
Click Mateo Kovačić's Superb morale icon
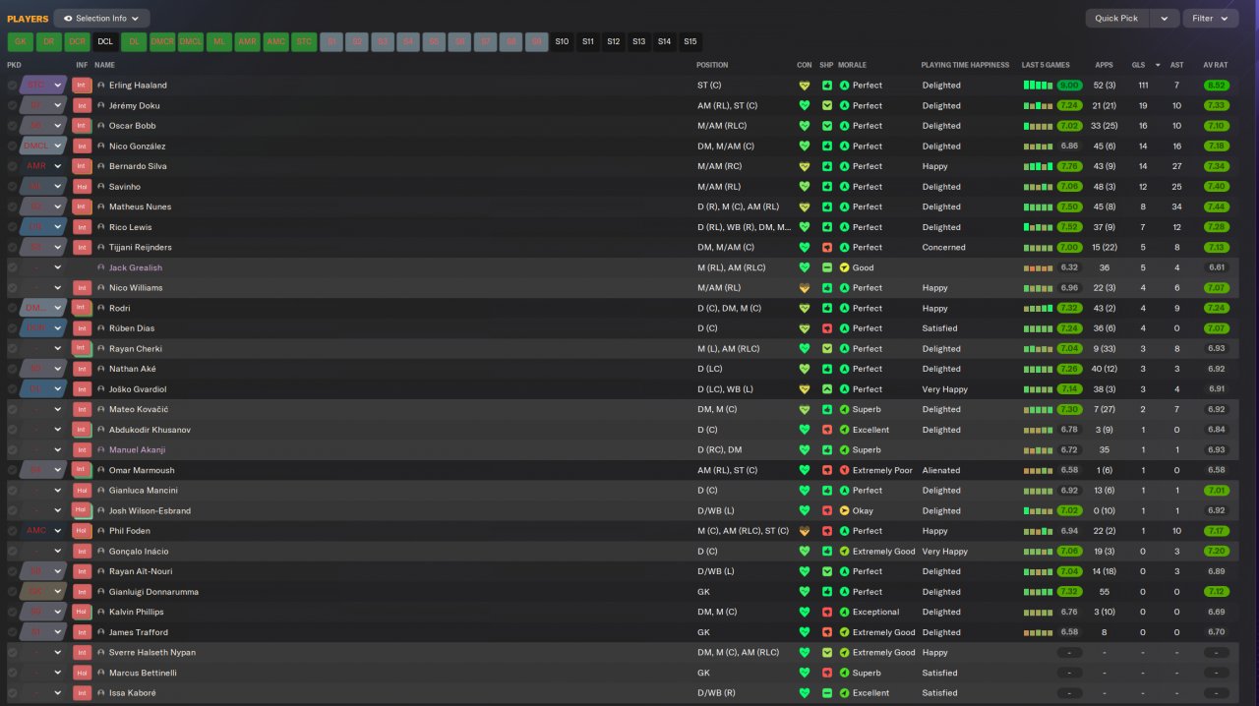844,409
